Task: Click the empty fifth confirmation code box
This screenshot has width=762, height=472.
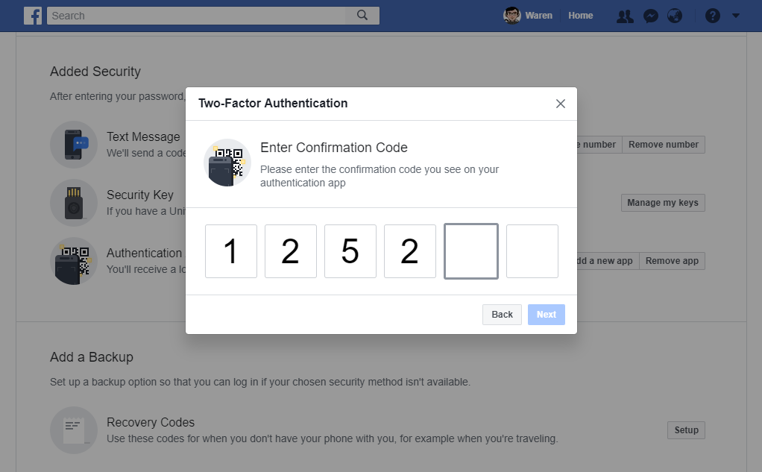Action: (x=470, y=251)
